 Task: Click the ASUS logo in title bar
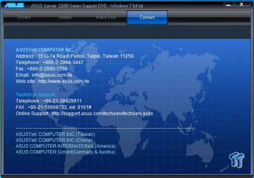(x=14, y=5)
